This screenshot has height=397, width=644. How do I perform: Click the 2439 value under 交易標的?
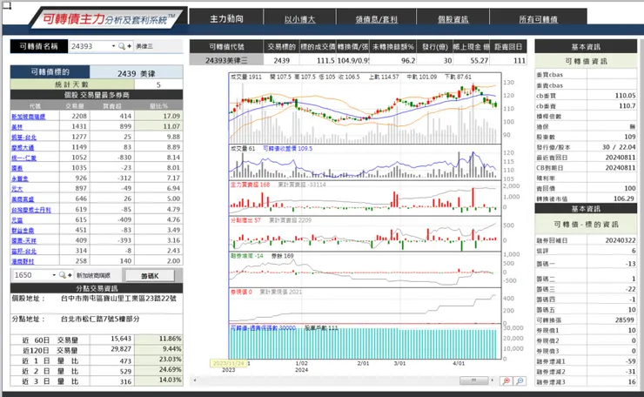point(282,60)
